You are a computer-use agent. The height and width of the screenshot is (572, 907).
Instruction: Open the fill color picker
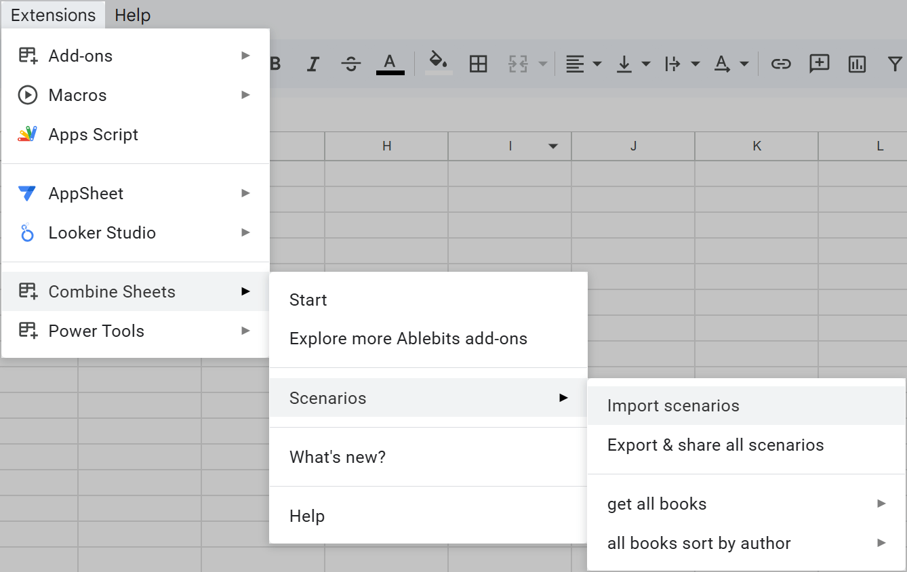(x=439, y=64)
